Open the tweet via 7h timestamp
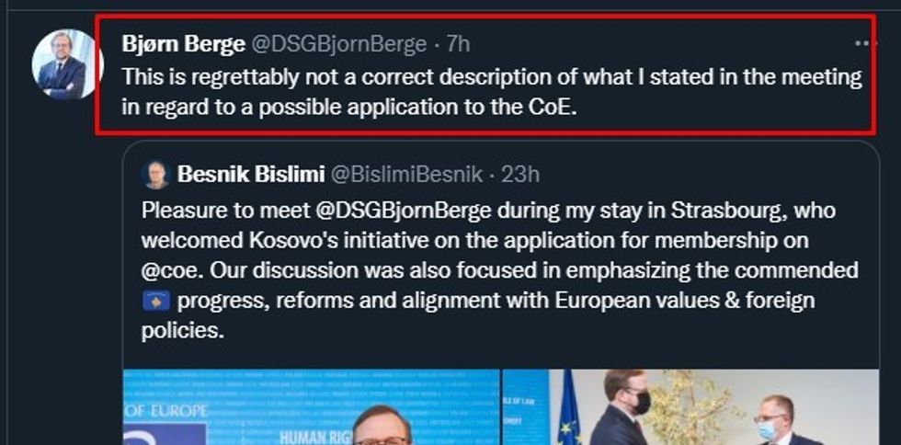The width and height of the screenshot is (901, 445). point(458,44)
